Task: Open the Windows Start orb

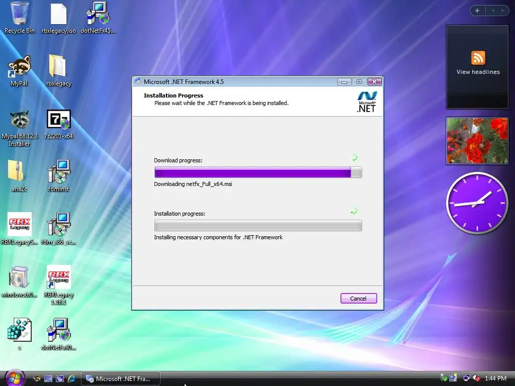Action: (x=15, y=378)
